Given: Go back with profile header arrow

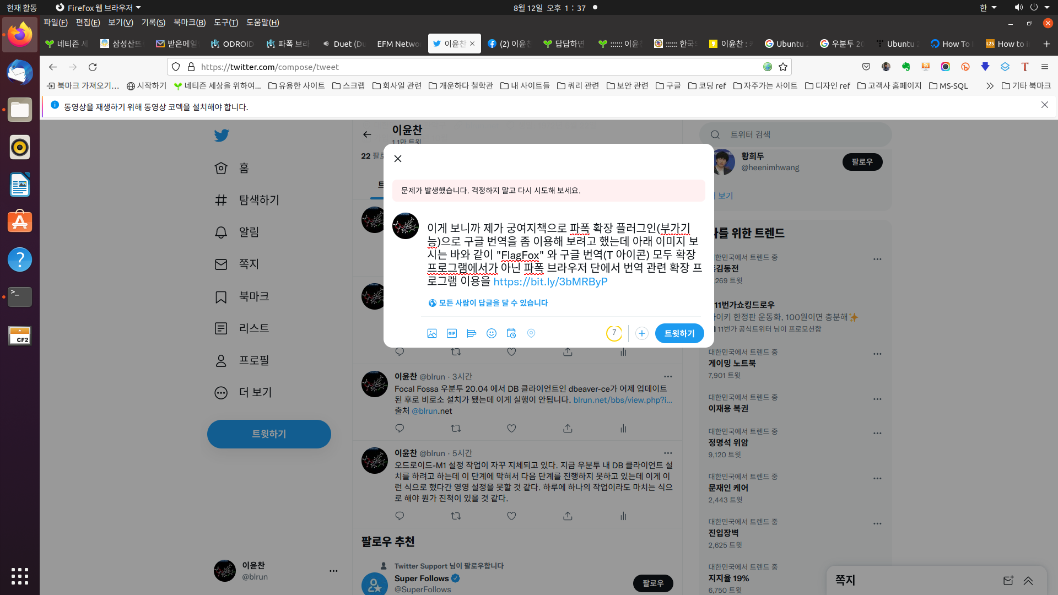Looking at the screenshot, I should point(367,134).
